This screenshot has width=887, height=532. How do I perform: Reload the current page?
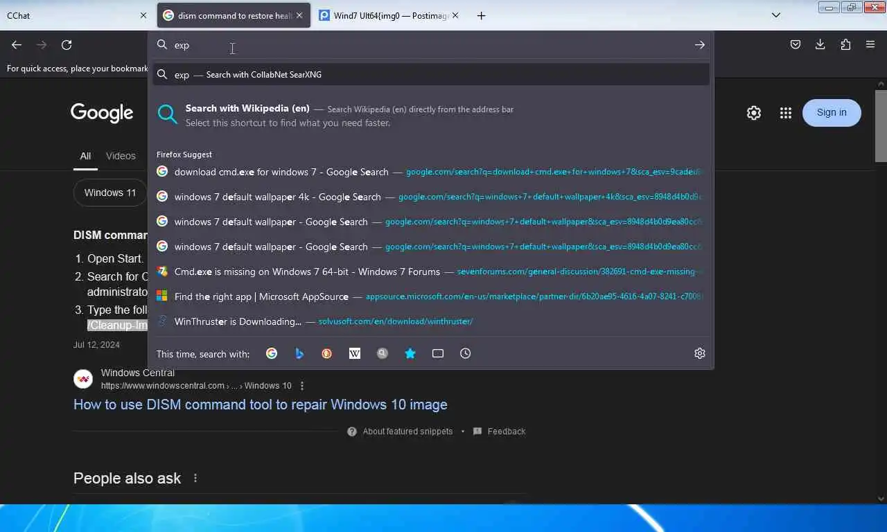[67, 45]
